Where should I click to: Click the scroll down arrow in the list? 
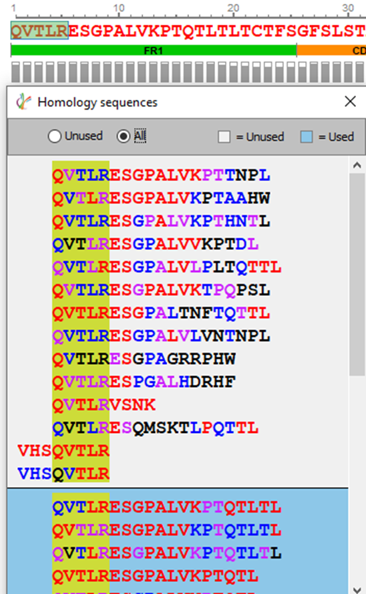point(357,589)
